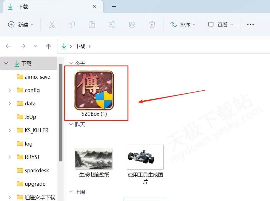This screenshot has width=270, height=201.
Task: Click the download icon in address bar
Action: click(64, 46)
